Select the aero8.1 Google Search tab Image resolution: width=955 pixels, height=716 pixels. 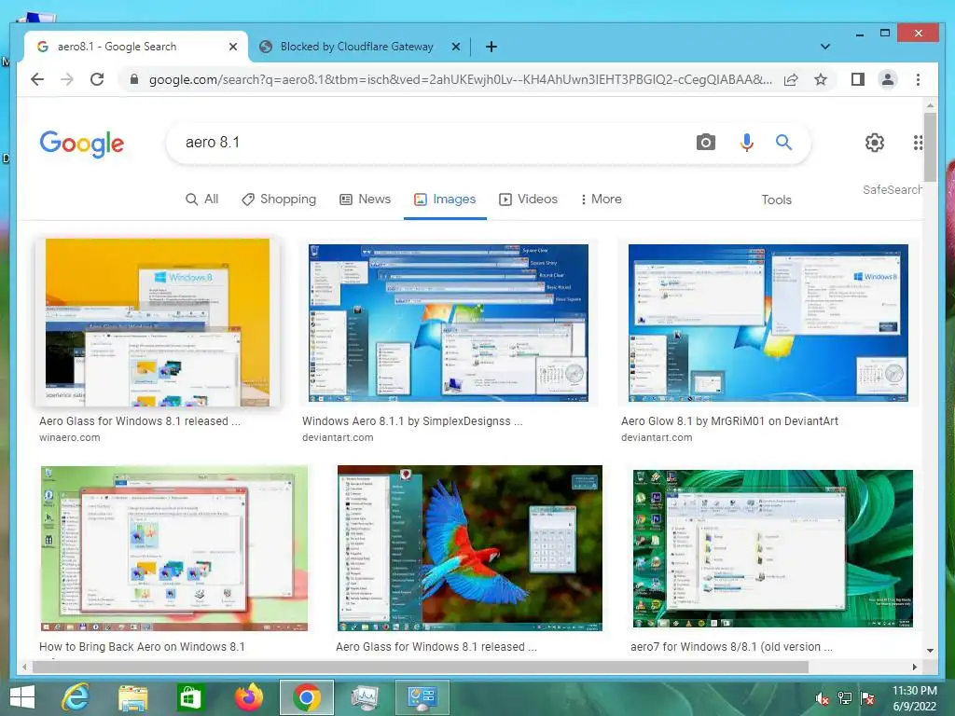(117, 47)
